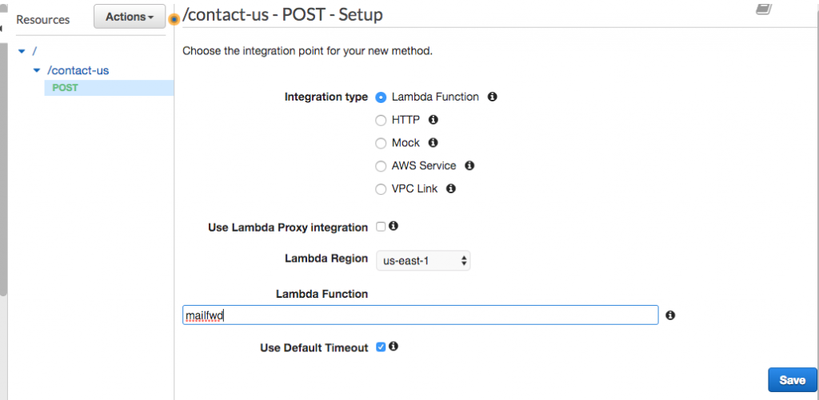
Task: Click info icon for Use Default Timeout
Action: point(394,347)
